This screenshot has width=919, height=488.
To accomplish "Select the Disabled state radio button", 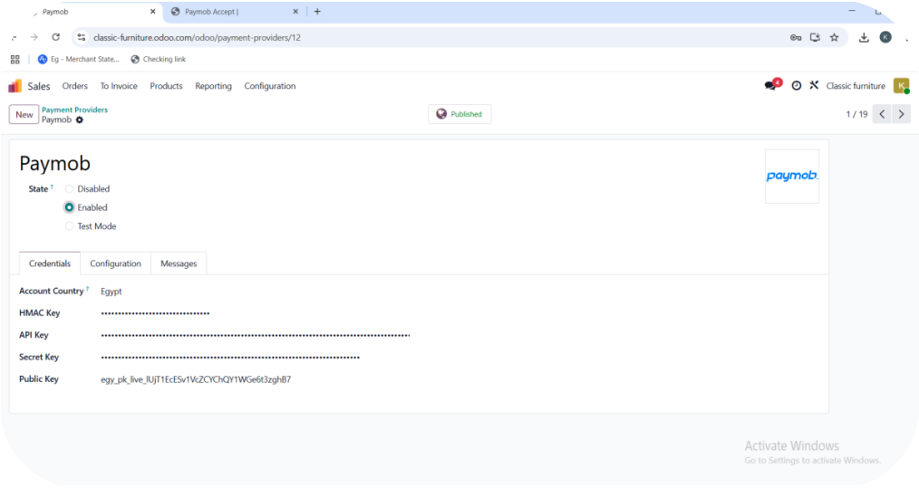I will click(70, 189).
